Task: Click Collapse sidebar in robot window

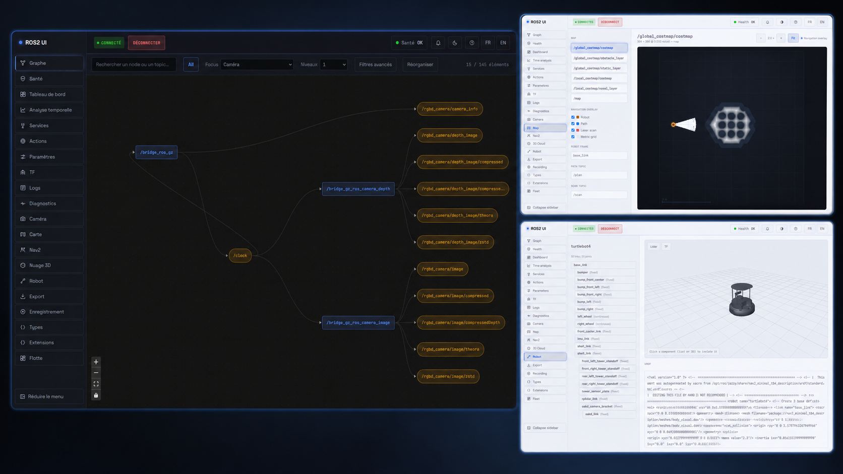Action: (545, 428)
